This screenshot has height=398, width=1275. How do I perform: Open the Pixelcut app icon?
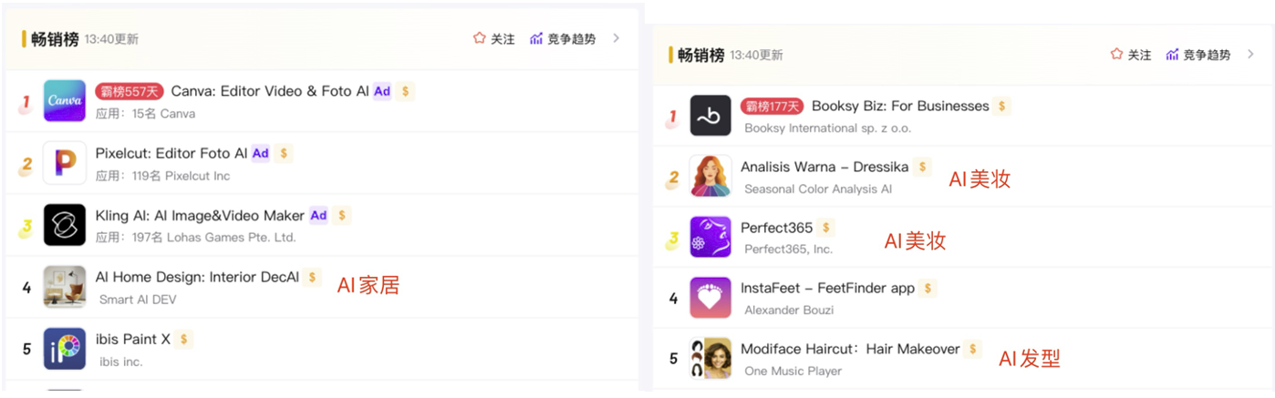[x=65, y=163]
